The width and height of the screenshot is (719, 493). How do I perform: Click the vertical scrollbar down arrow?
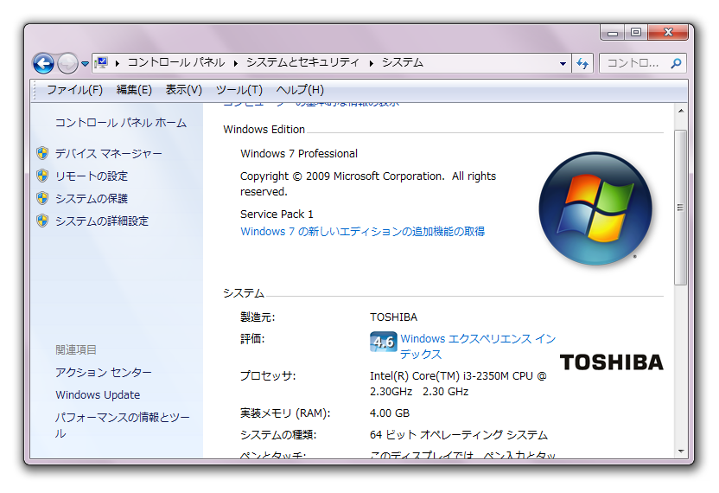(681, 451)
